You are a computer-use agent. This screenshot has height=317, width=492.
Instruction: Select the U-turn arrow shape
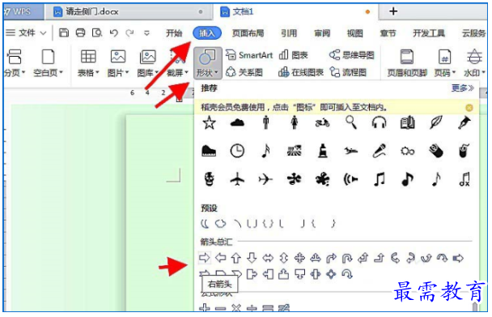(347, 258)
